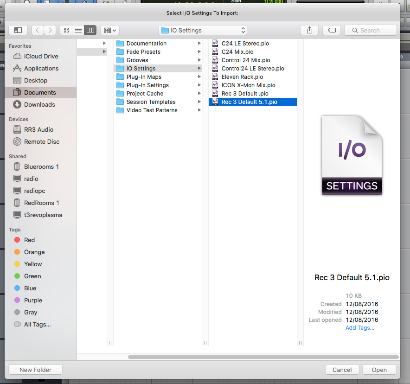The image size is (410, 384).
Task: Filter by the Purple tag
Action: (x=40, y=300)
